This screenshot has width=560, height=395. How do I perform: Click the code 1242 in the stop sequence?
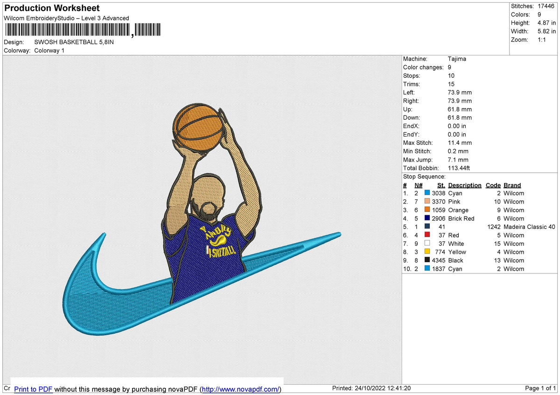(493, 226)
